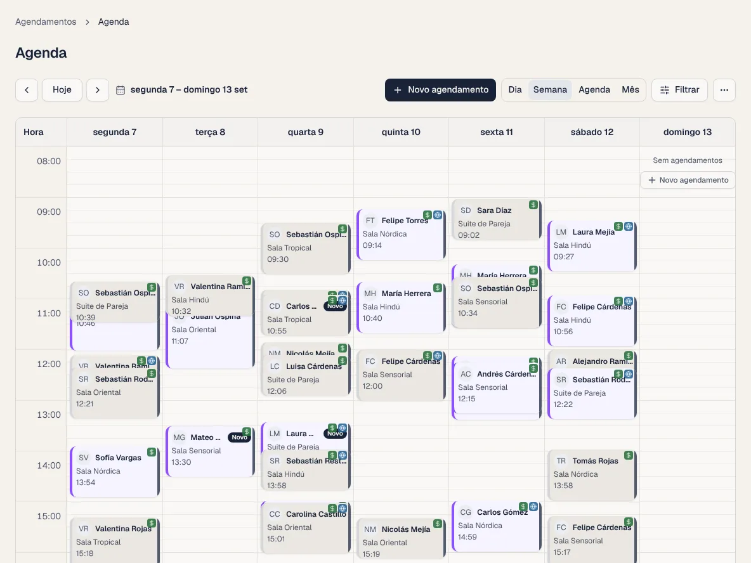Image resolution: width=751 pixels, height=563 pixels.
Task: Jump to today with Hoje
Action: 62,90
